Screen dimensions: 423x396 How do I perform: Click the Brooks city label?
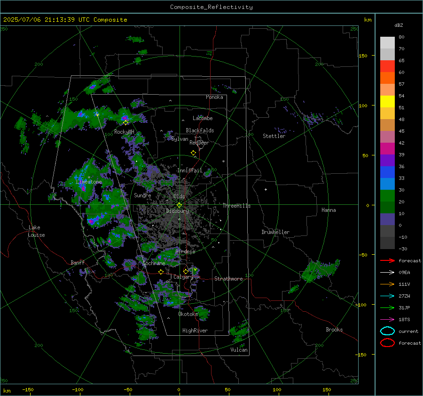point(334,330)
